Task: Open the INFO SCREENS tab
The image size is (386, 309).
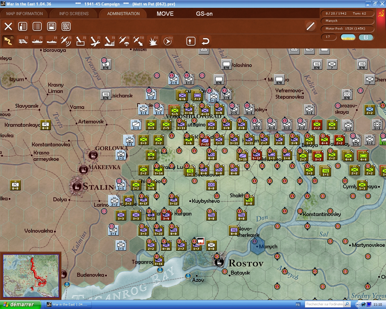Action: (x=74, y=14)
